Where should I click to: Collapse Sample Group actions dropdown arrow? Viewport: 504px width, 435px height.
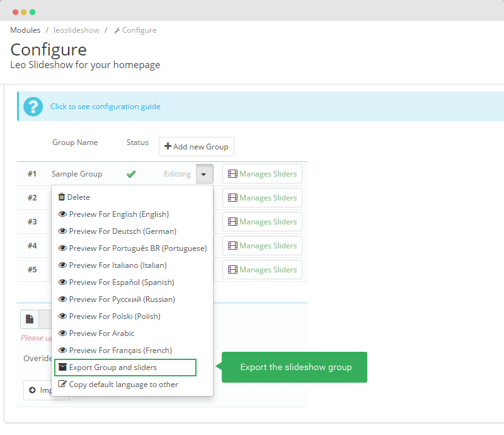tap(204, 174)
